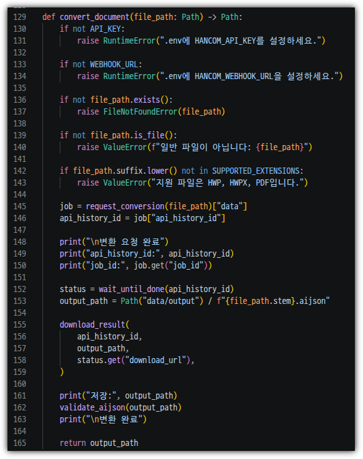
Task: Click status.get("download_url") on line 158
Action: coord(133,361)
